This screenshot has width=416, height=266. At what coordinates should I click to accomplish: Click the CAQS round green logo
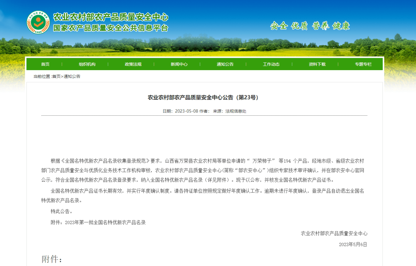coord(38,22)
